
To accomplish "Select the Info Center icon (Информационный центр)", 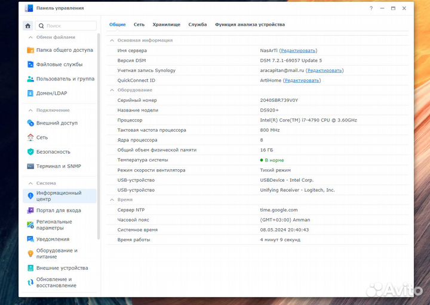I will [30, 196].
